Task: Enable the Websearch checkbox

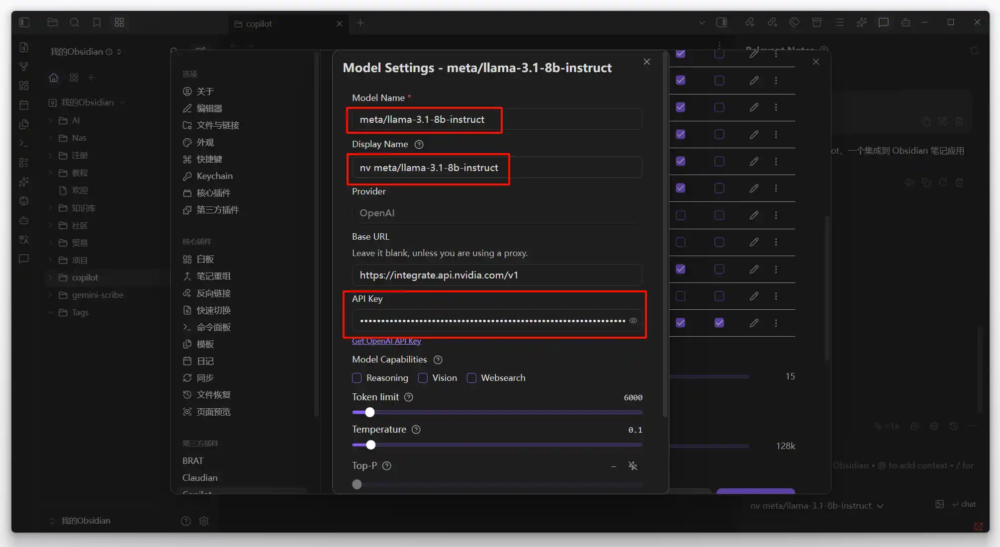Action: pos(471,378)
